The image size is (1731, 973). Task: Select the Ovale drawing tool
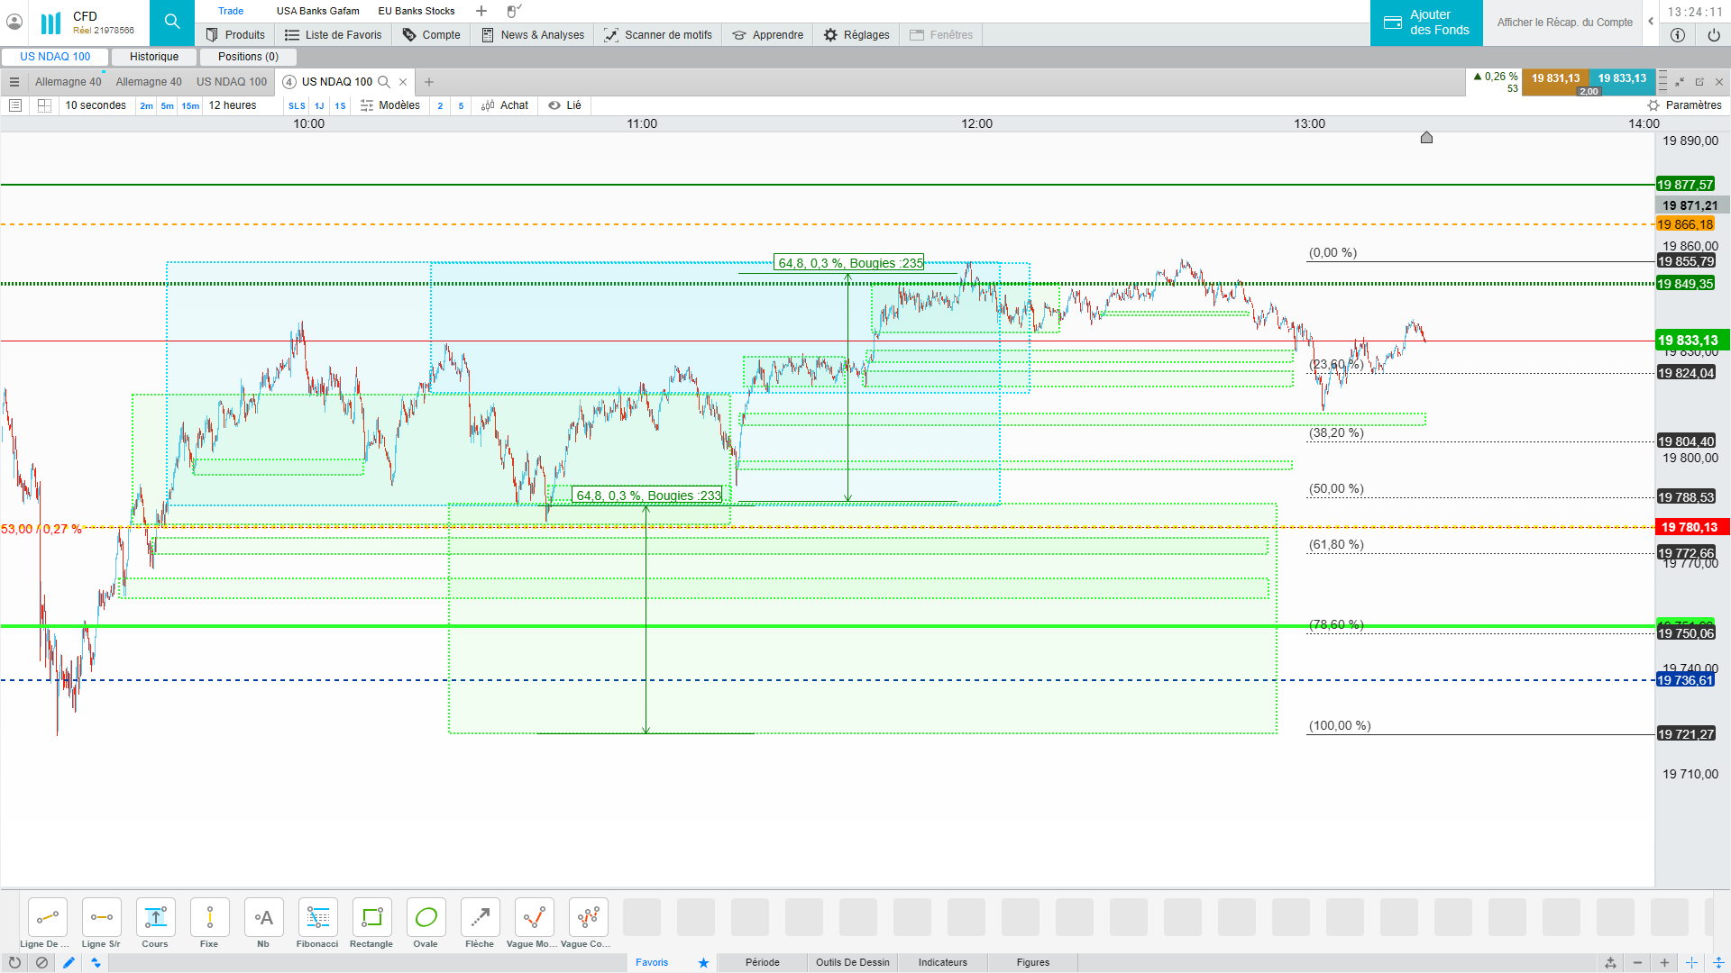pos(426,918)
